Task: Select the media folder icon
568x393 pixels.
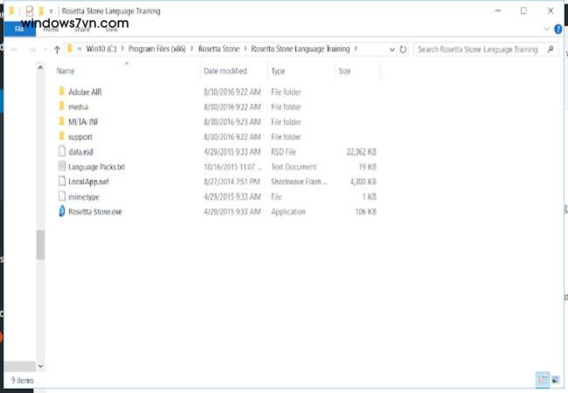Action: click(x=60, y=107)
